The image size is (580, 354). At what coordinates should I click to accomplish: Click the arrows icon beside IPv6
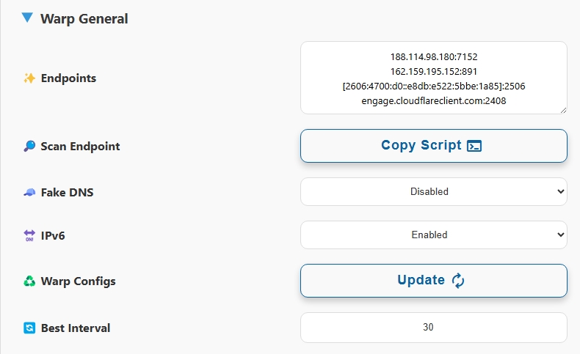29,235
